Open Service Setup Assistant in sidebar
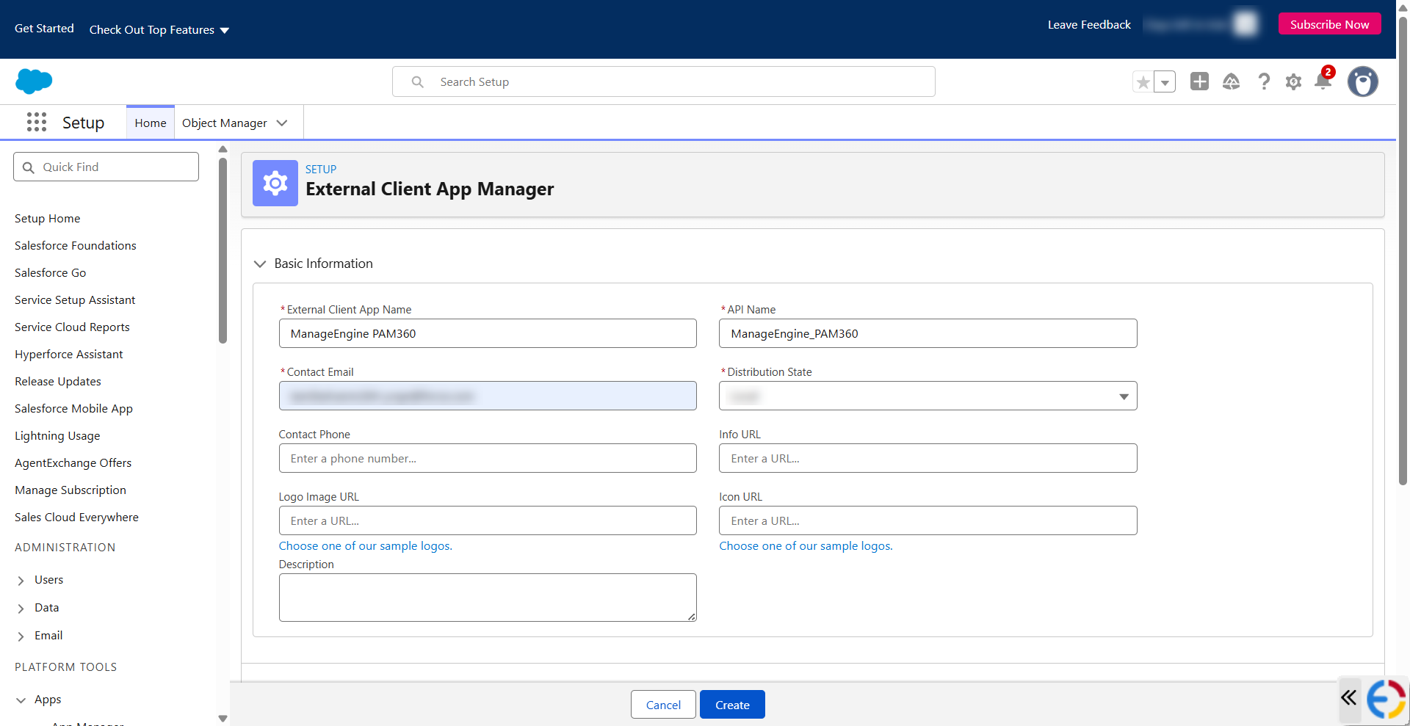The width and height of the screenshot is (1410, 726). (x=75, y=300)
